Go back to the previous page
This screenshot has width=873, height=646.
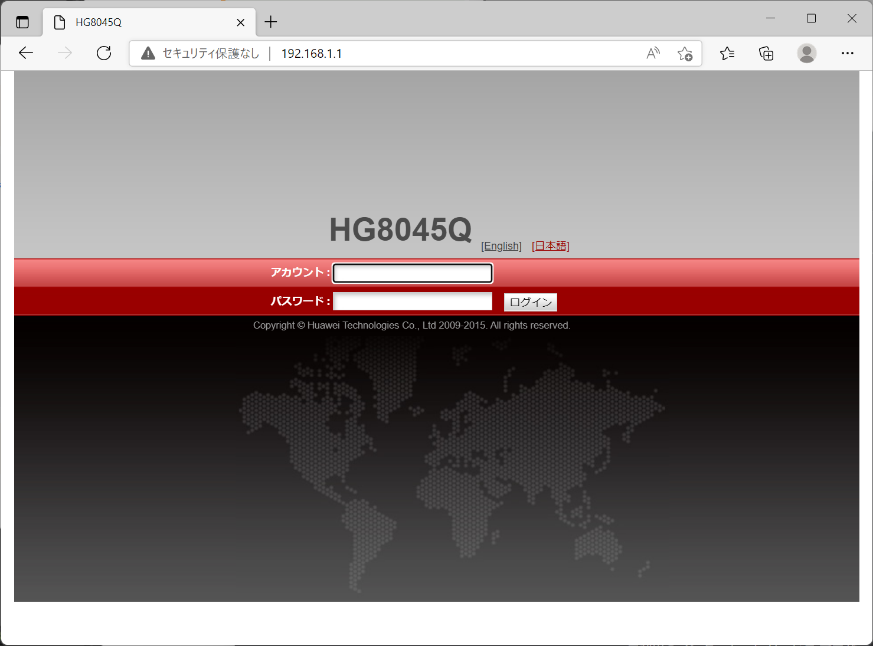26,53
